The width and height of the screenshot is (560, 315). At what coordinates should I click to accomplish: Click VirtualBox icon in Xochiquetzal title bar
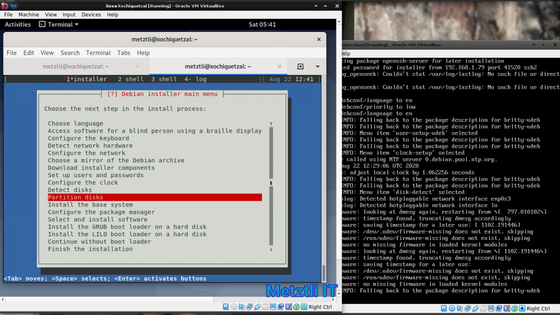pos(4,6)
